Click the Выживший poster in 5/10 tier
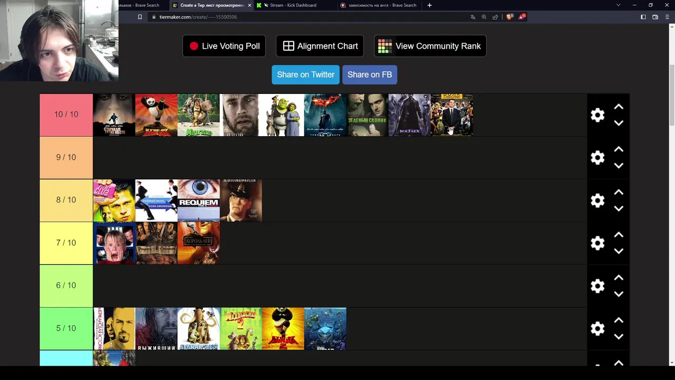Viewport: 675px width, 380px height. 157,329
